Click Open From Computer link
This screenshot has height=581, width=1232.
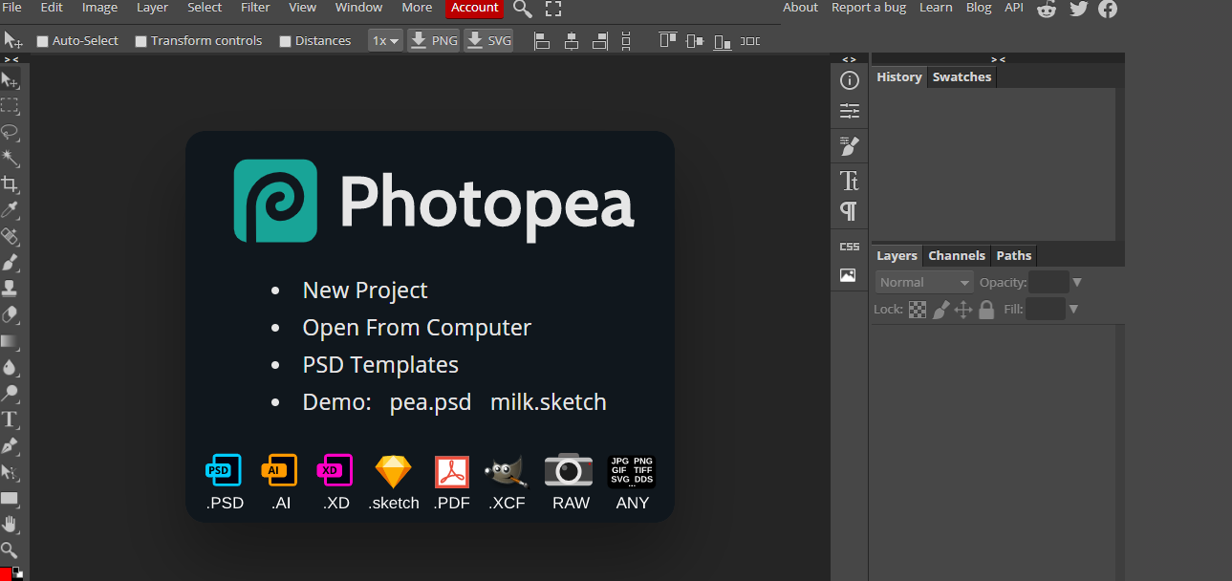[417, 328]
